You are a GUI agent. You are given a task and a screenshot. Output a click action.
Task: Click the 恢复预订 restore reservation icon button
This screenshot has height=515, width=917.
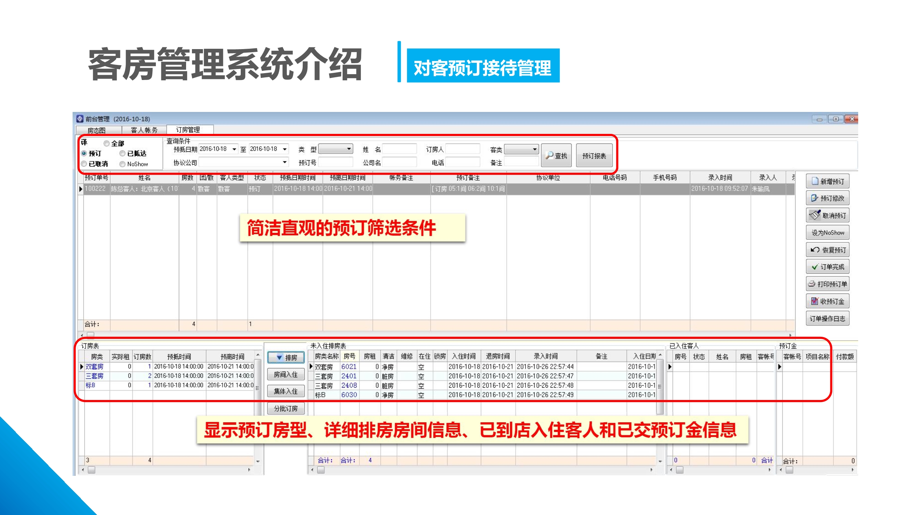(x=827, y=250)
